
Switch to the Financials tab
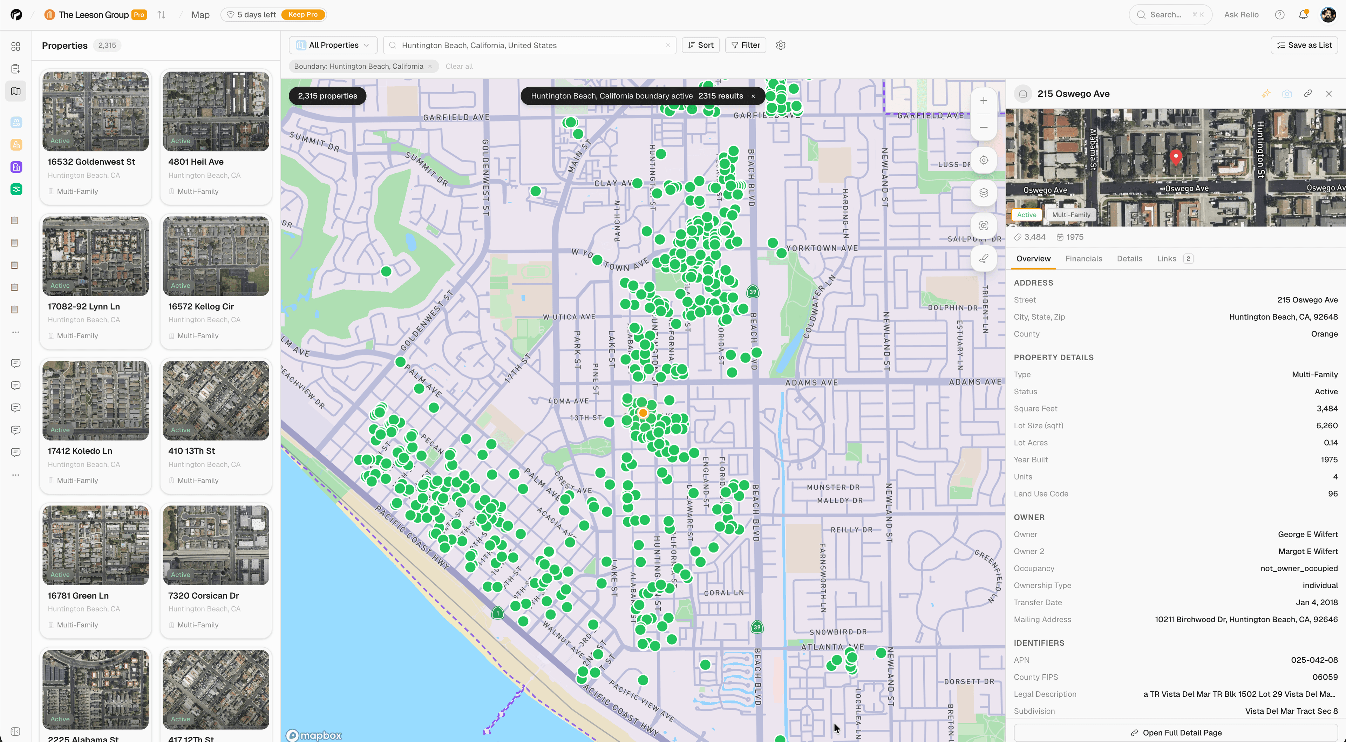click(x=1083, y=259)
